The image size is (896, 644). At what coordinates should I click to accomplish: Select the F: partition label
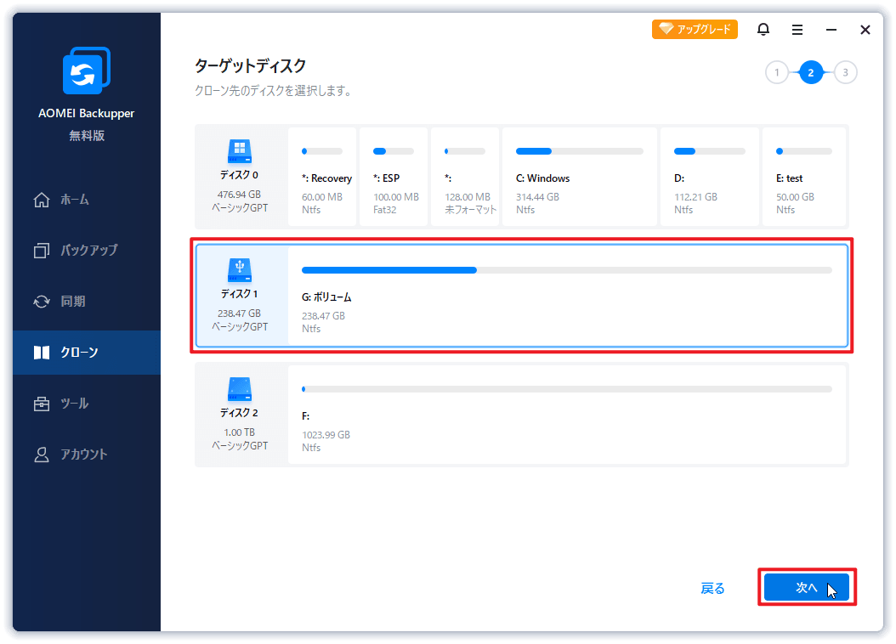[x=306, y=416]
